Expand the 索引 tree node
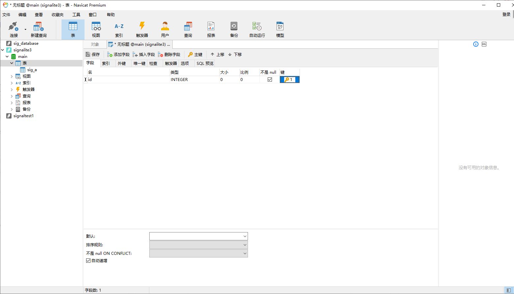Image resolution: width=514 pixels, height=294 pixels. click(12, 83)
